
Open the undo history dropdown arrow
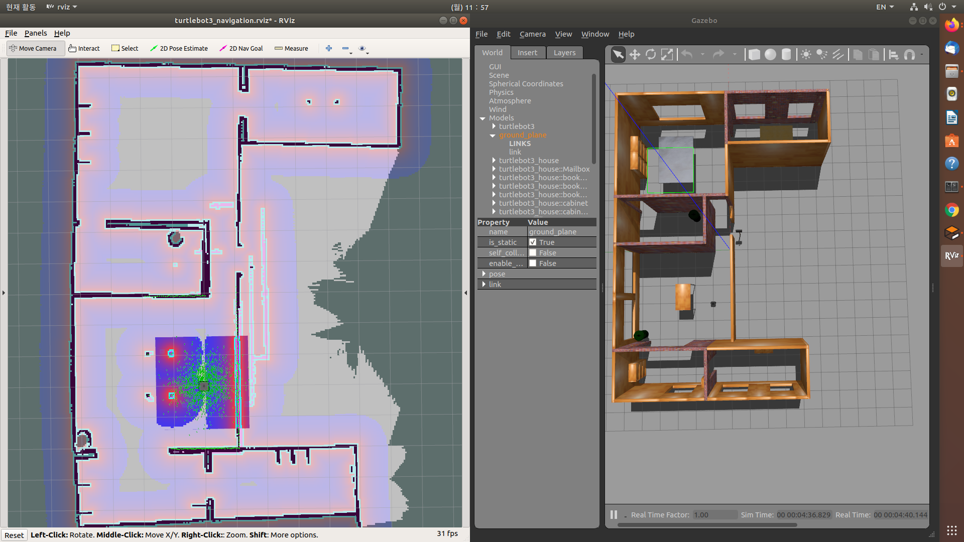tap(702, 54)
